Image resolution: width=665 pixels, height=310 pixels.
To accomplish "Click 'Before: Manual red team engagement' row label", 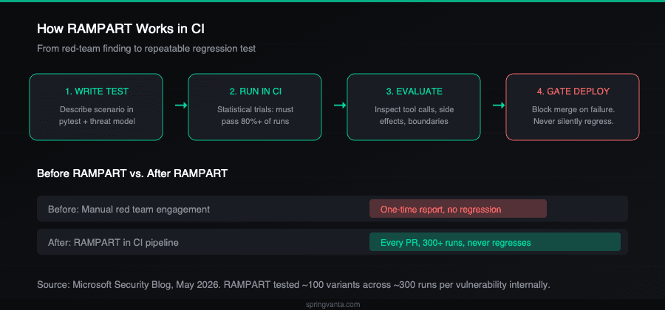I will pyautogui.click(x=129, y=209).
